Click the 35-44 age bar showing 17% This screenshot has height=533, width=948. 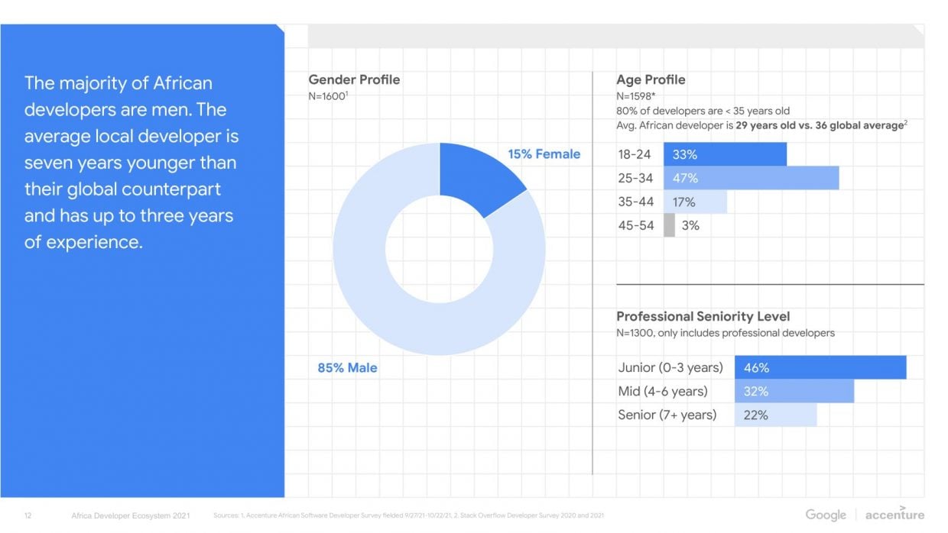click(x=695, y=202)
